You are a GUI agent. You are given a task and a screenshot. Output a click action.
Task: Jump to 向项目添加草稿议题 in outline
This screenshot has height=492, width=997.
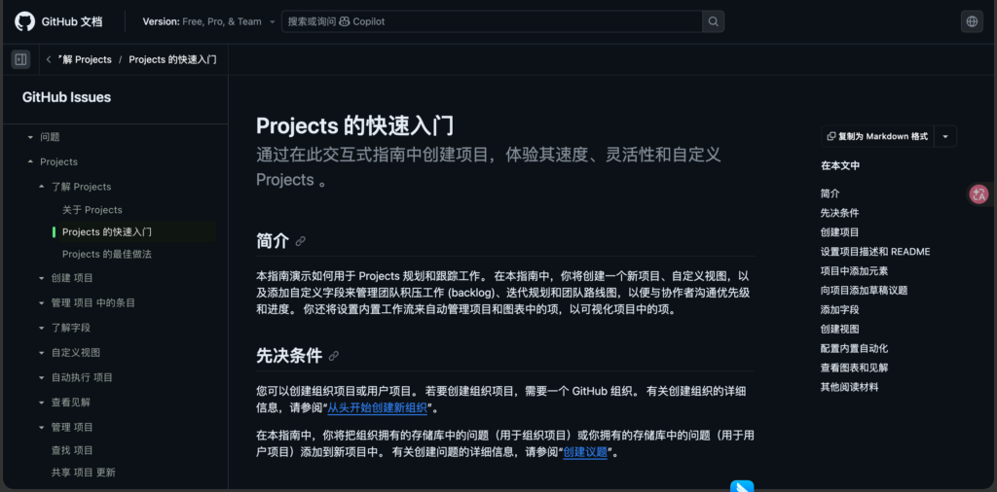click(x=865, y=291)
